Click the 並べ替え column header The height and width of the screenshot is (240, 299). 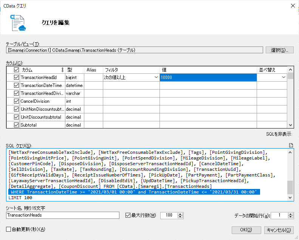tap(272, 70)
